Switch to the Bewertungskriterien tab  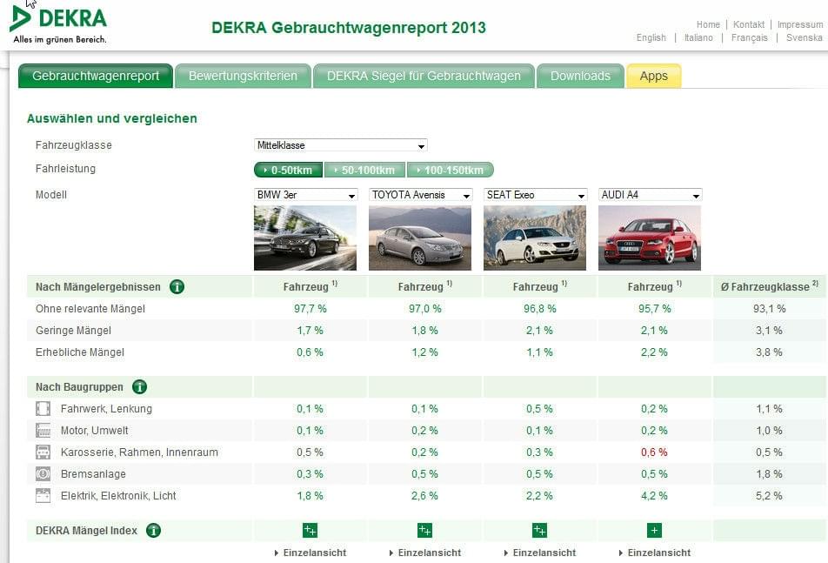[243, 76]
